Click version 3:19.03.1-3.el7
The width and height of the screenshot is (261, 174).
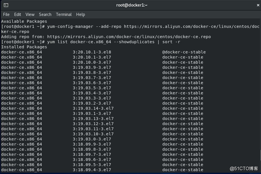point(92,113)
